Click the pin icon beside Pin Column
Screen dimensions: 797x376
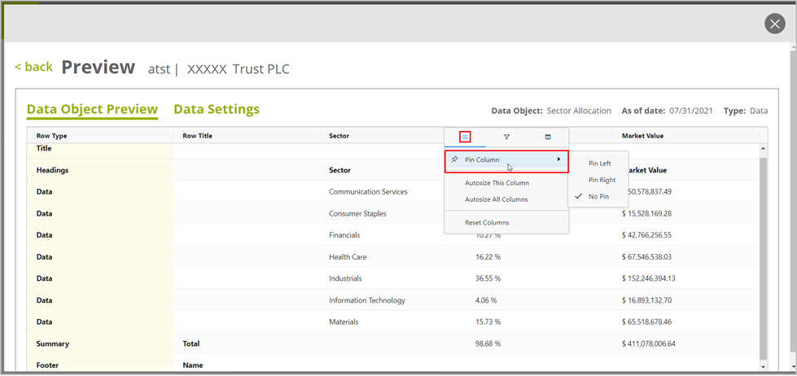tap(455, 159)
